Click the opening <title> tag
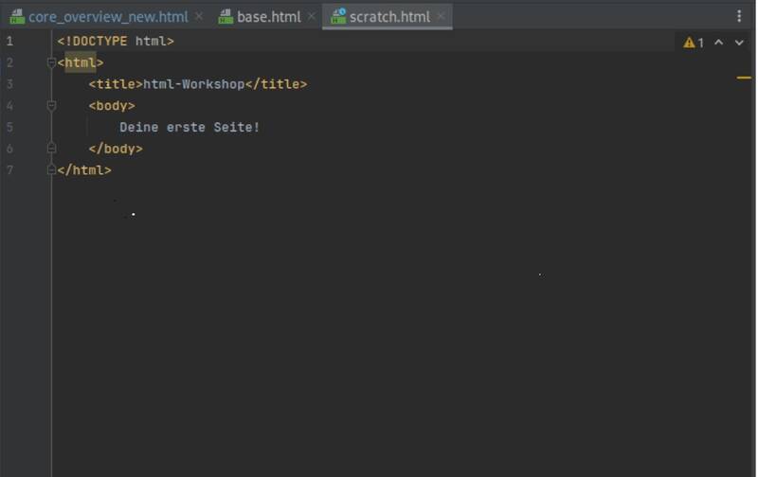758x477 pixels. click(116, 84)
